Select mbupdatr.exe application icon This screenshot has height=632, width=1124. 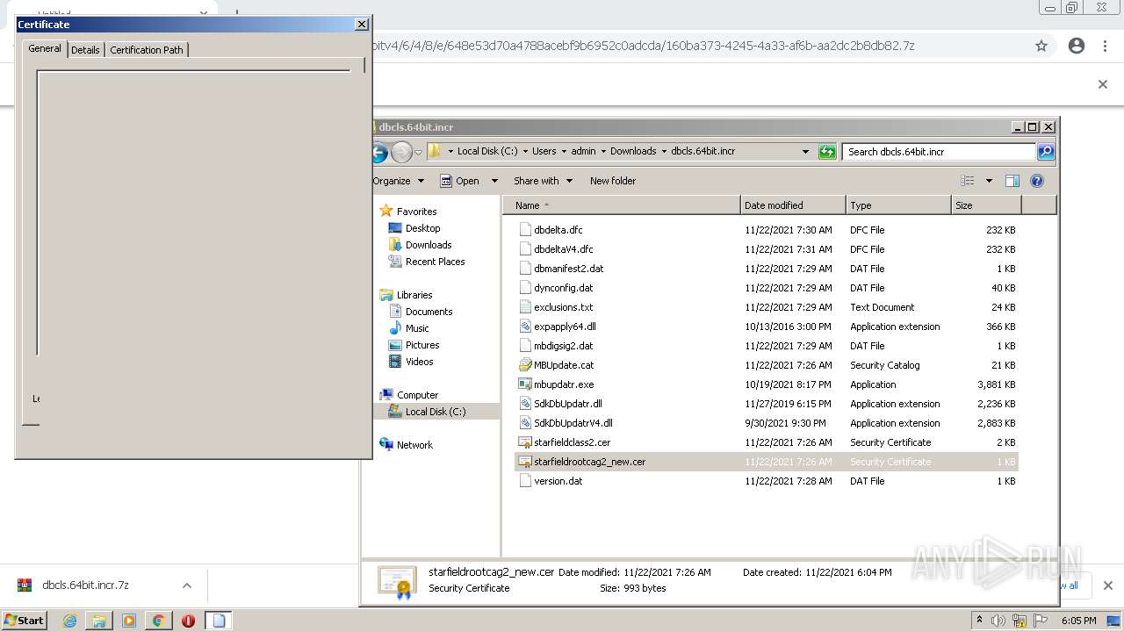pos(525,384)
